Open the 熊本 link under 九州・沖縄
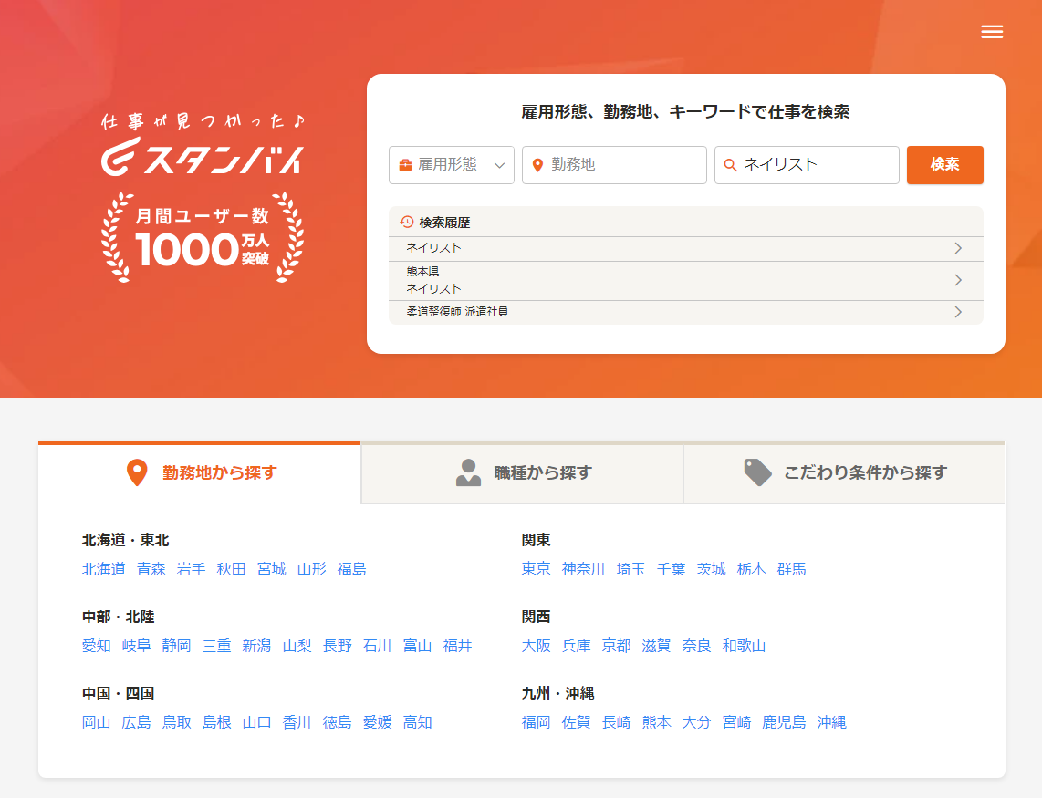Image resolution: width=1042 pixels, height=798 pixels. coord(657,722)
